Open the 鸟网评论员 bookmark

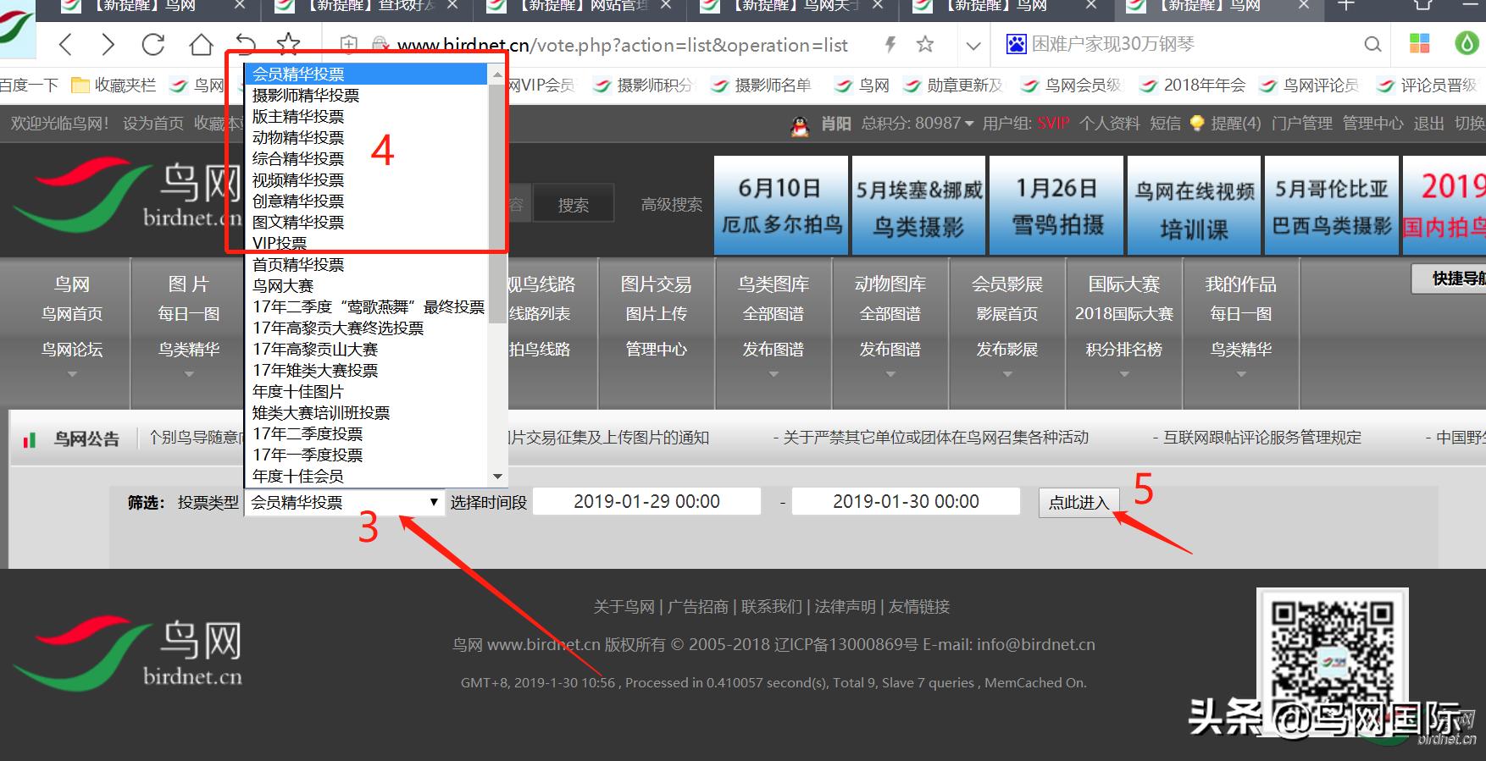click(1308, 85)
